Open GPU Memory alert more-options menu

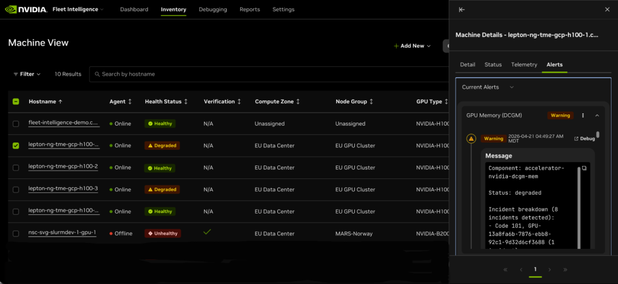(x=583, y=116)
